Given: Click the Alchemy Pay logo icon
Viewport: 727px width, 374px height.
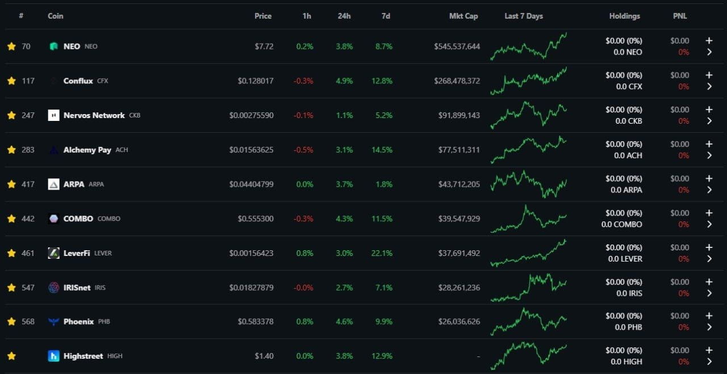Looking at the screenshot, I should 53,150.
